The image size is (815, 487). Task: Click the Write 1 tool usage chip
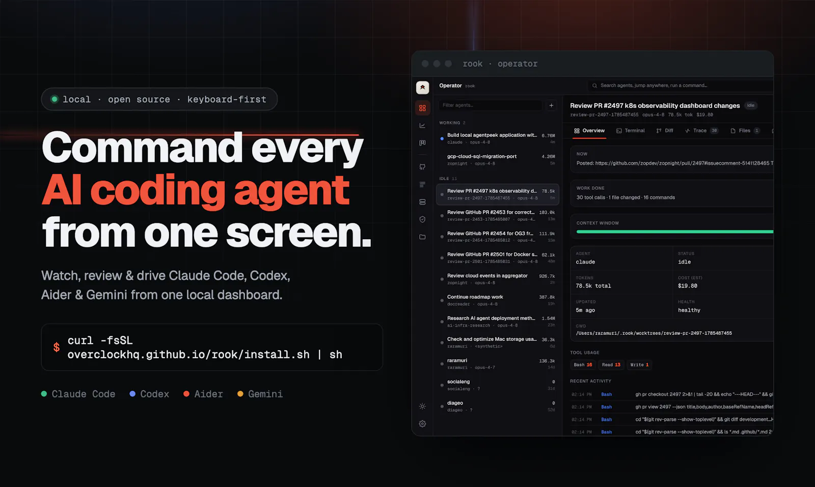pyautogui.click(x=640, y=365)
